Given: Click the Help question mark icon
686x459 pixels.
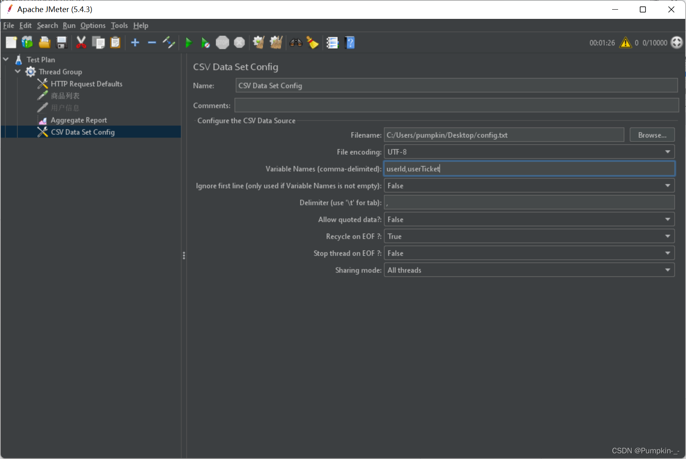Looking at the screenshot, I should point(350,43).
